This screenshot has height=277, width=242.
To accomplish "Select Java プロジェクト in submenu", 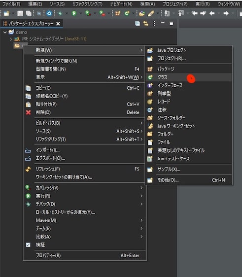I will point(189,50).
